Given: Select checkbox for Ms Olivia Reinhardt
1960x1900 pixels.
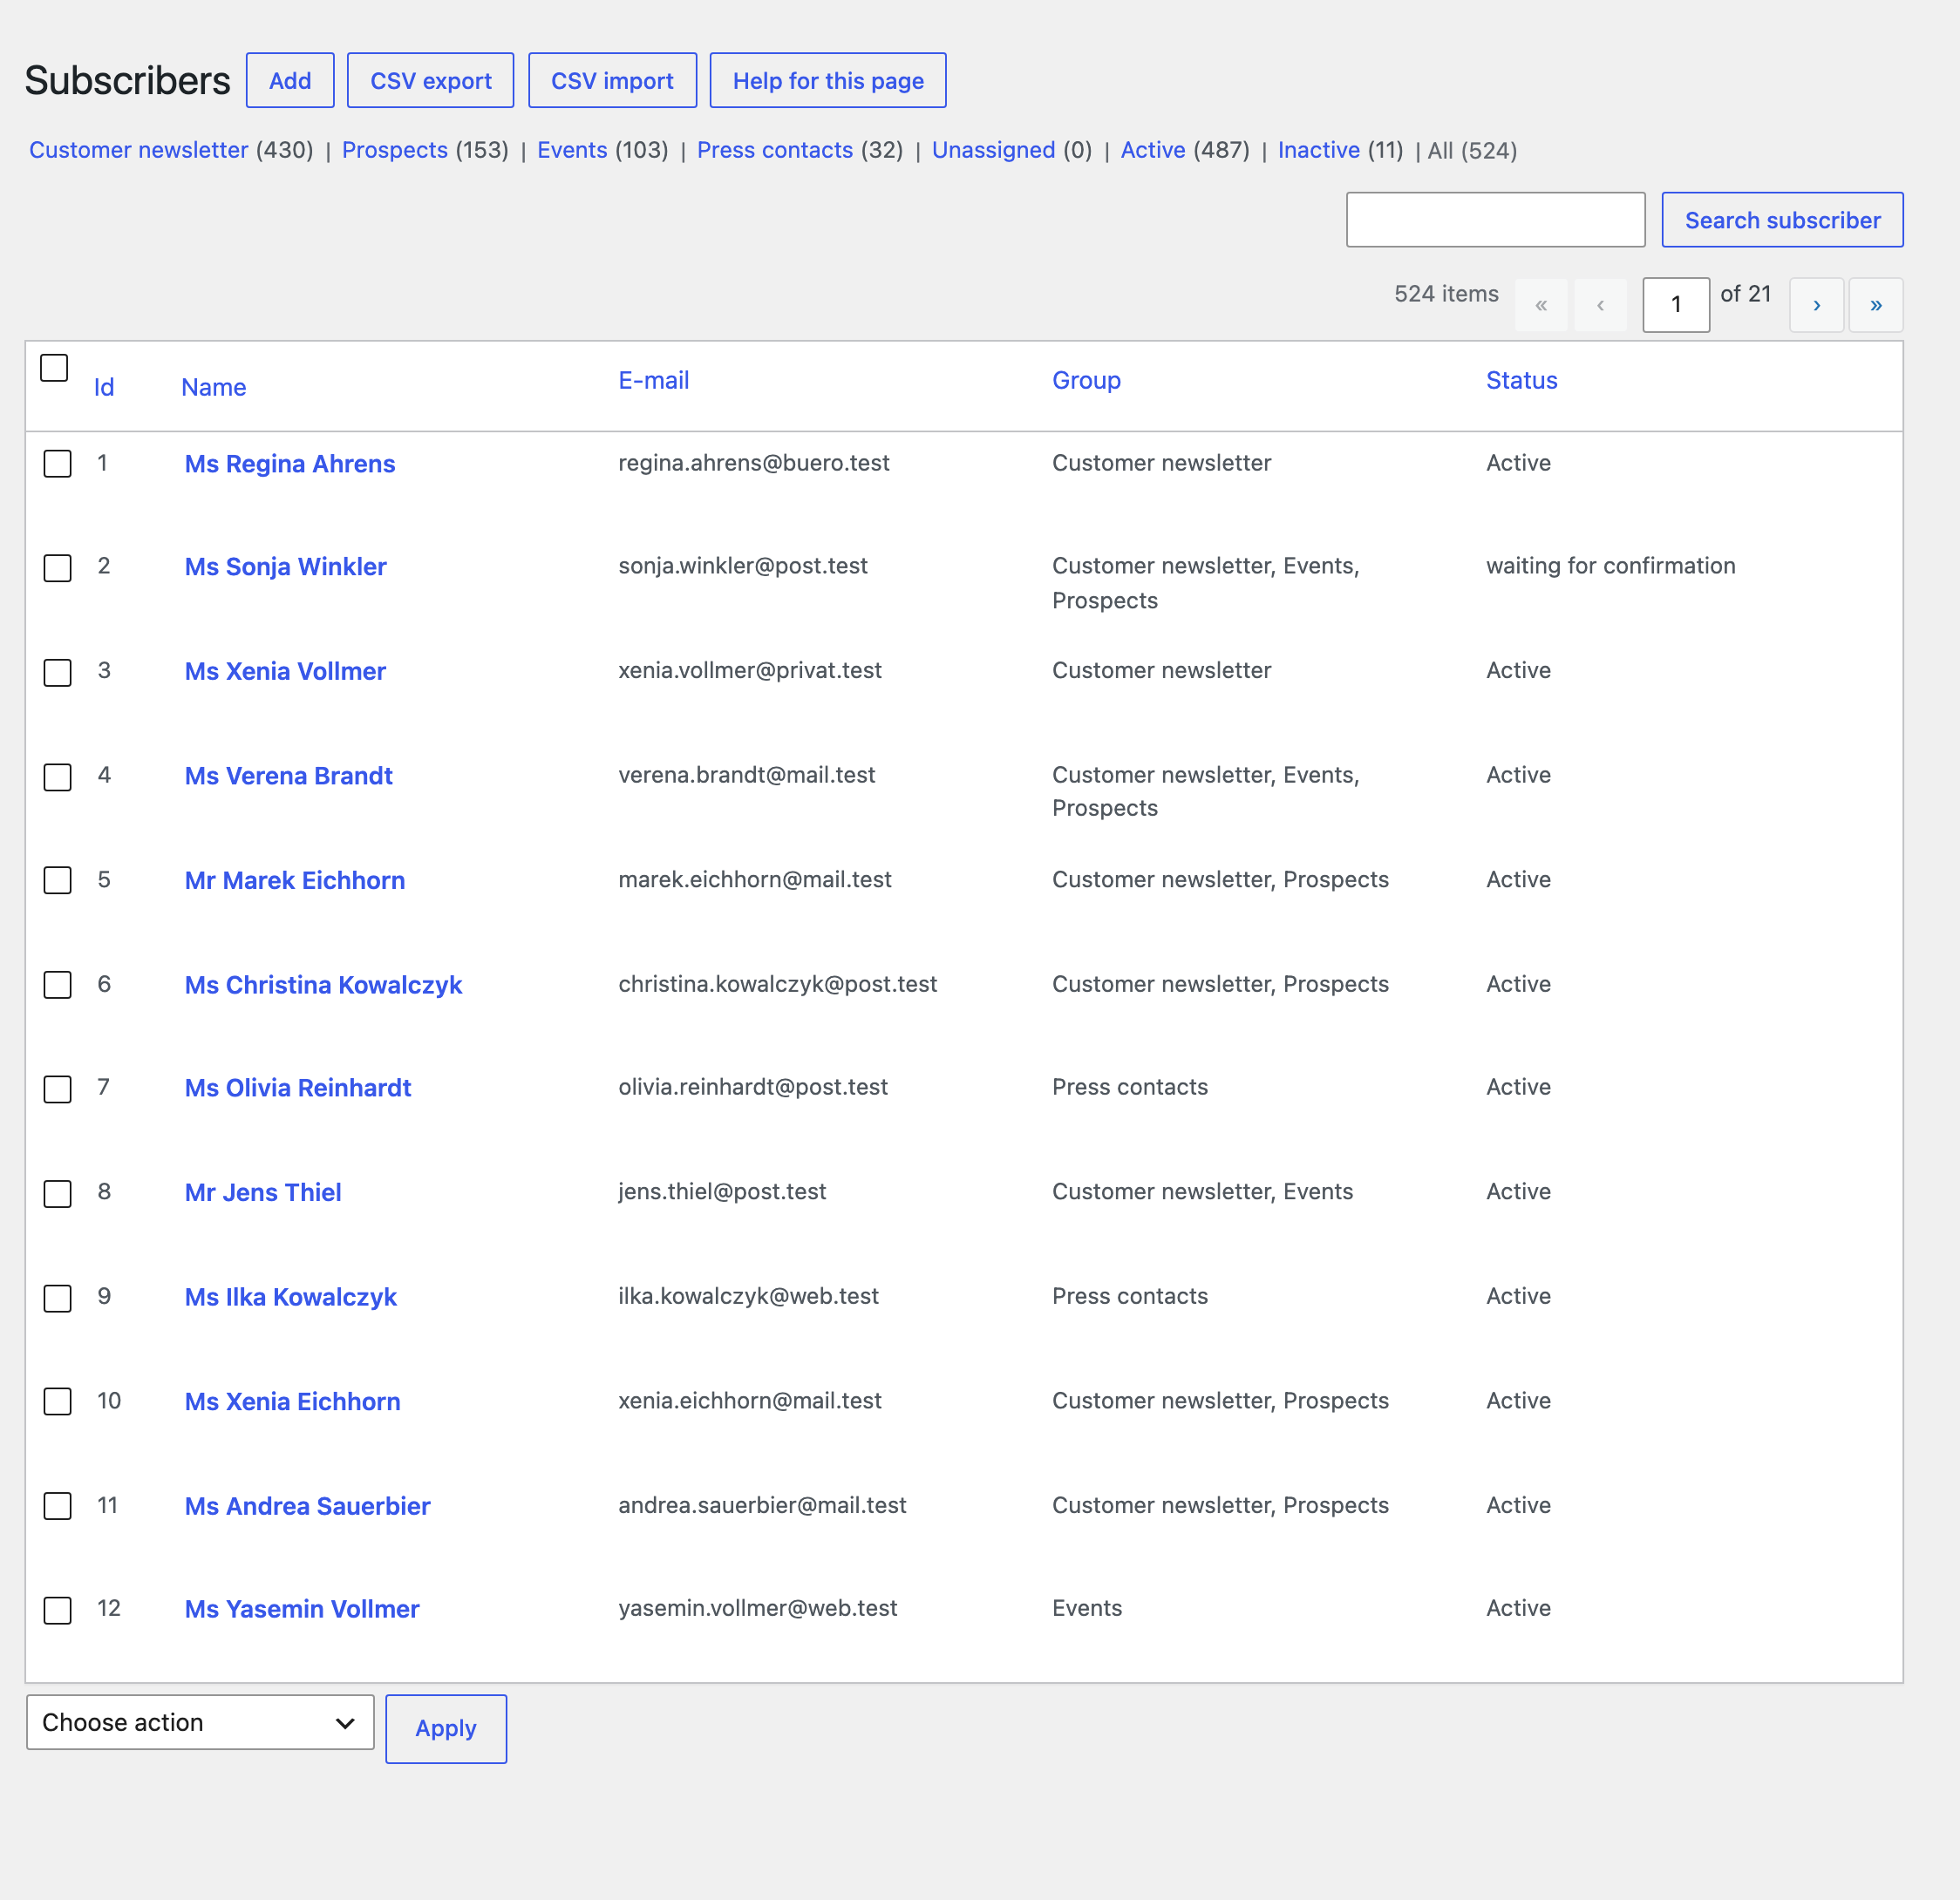Looking at the screenshot, I should click(x=58, y=1089).
